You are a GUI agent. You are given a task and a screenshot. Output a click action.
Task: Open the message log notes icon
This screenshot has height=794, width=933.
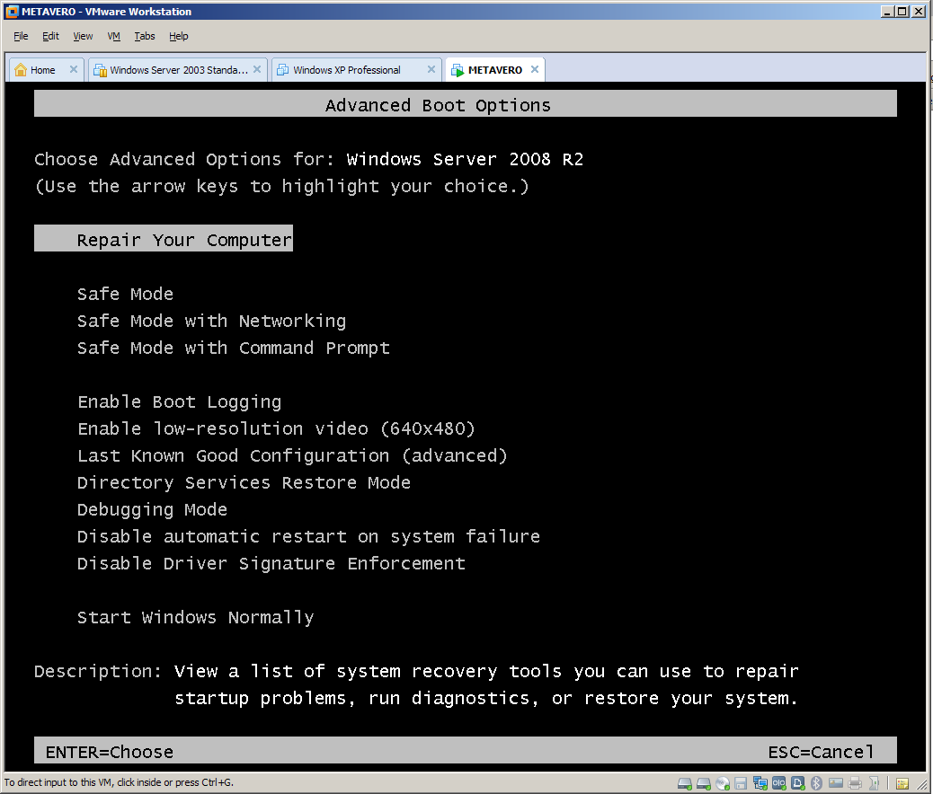(x=902, y=783)
